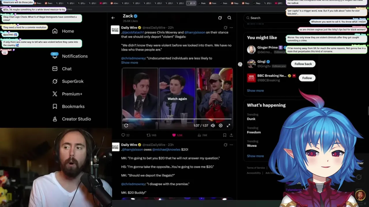The height and width of the screenshot is (207, 369).
Task: Click Watch again on the video
Action: click(x=177, y=99)
